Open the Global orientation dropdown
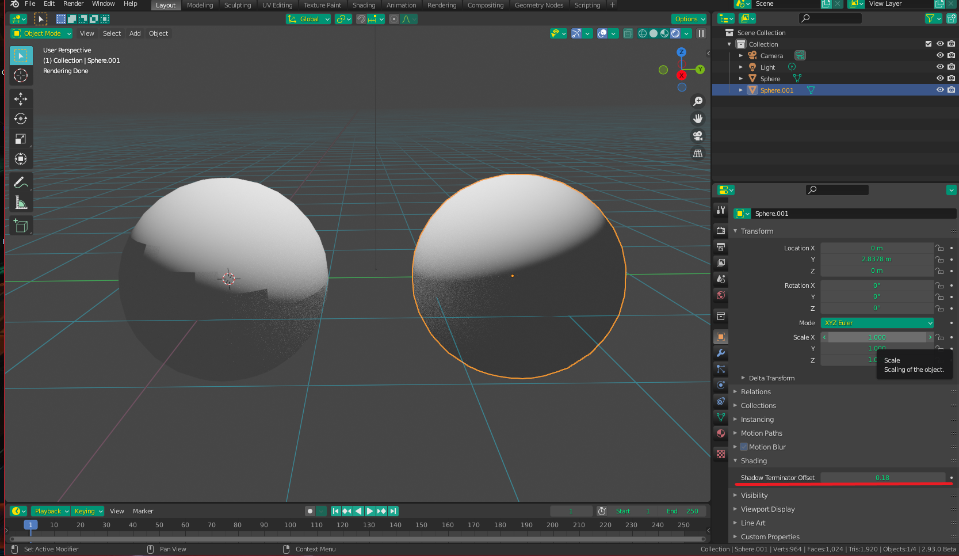 pyautogui.click(x=308, y=19)
